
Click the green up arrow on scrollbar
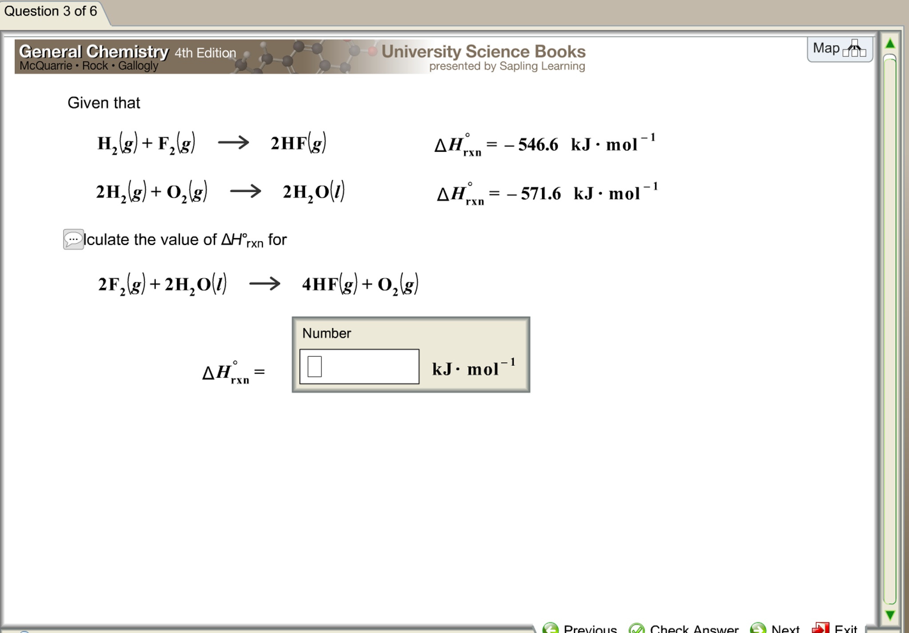[x=890, y=44]
